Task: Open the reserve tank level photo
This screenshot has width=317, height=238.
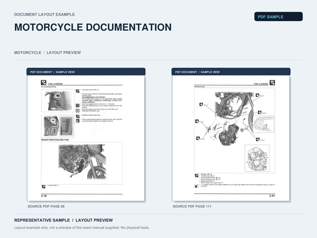Action: pos(58,126)
